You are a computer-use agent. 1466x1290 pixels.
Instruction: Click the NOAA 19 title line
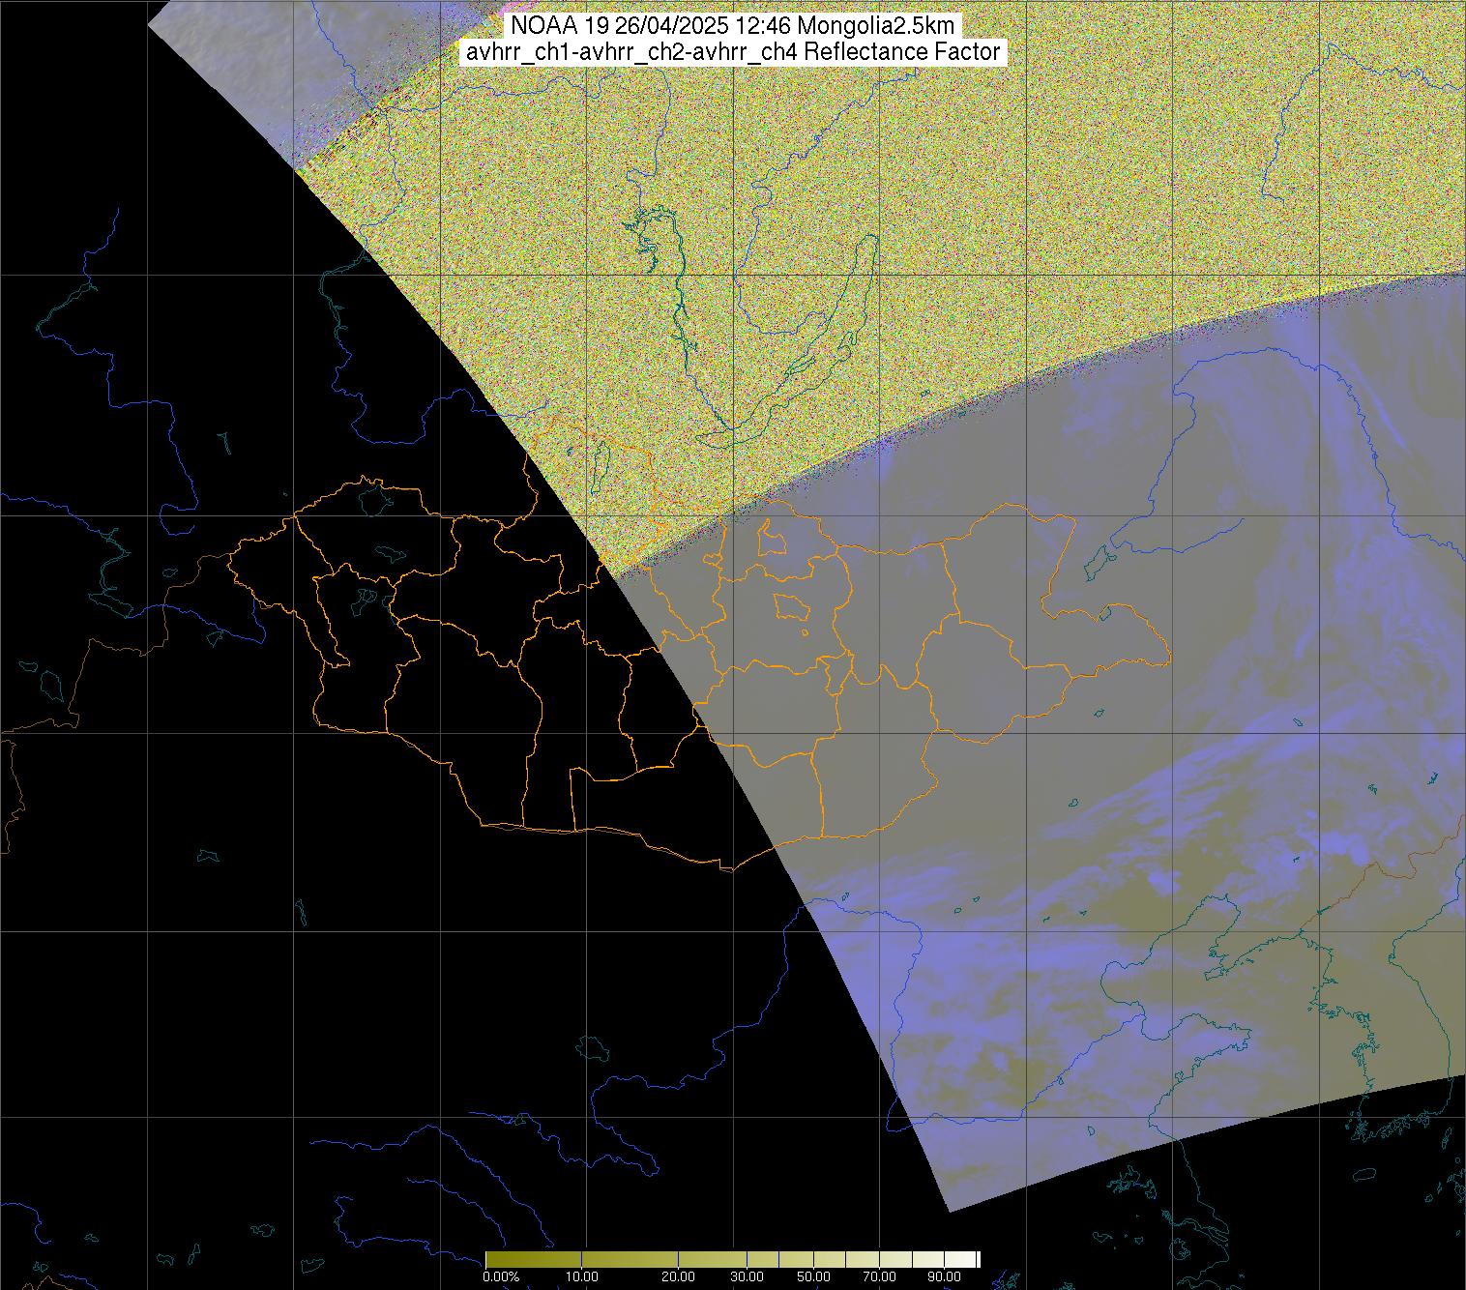[732, 26]
